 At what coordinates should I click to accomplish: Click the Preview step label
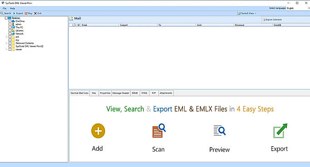coord(220,150)
